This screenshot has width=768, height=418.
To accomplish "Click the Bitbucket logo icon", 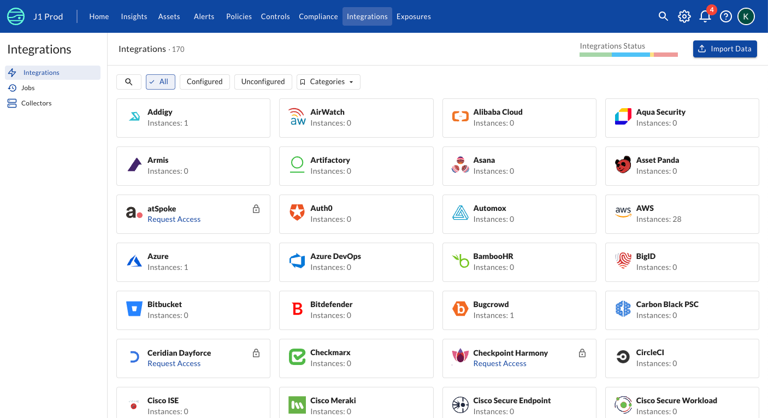I will click(x=134, y=309).
